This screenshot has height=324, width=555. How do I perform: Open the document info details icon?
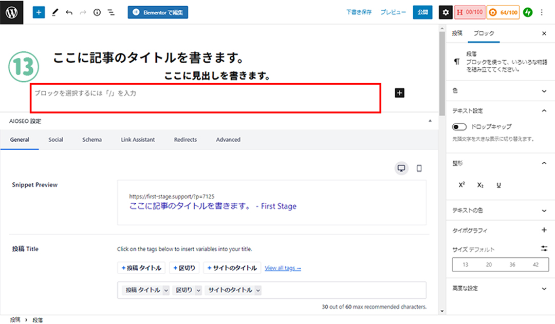coord(97,12)
